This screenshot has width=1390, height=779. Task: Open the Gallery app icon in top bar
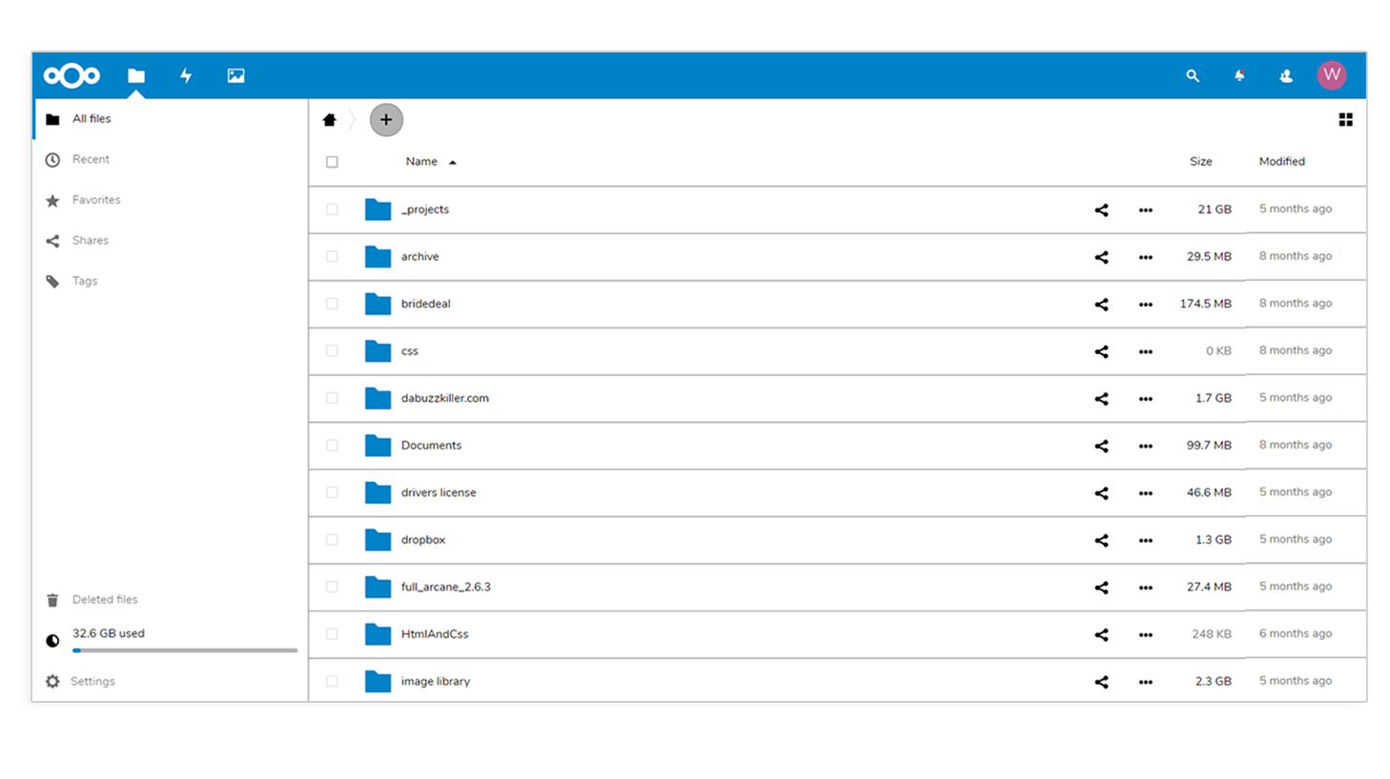point(235,75)
